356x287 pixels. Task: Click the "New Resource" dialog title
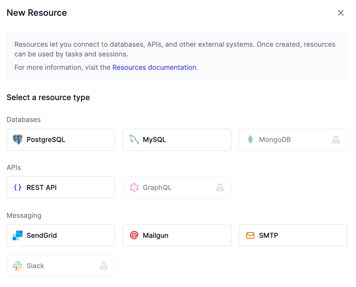pyautogui.click(x=37, y=13)
